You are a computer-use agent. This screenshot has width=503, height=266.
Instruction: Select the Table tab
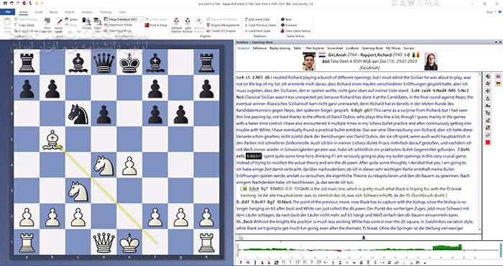(x=297, y=48)
